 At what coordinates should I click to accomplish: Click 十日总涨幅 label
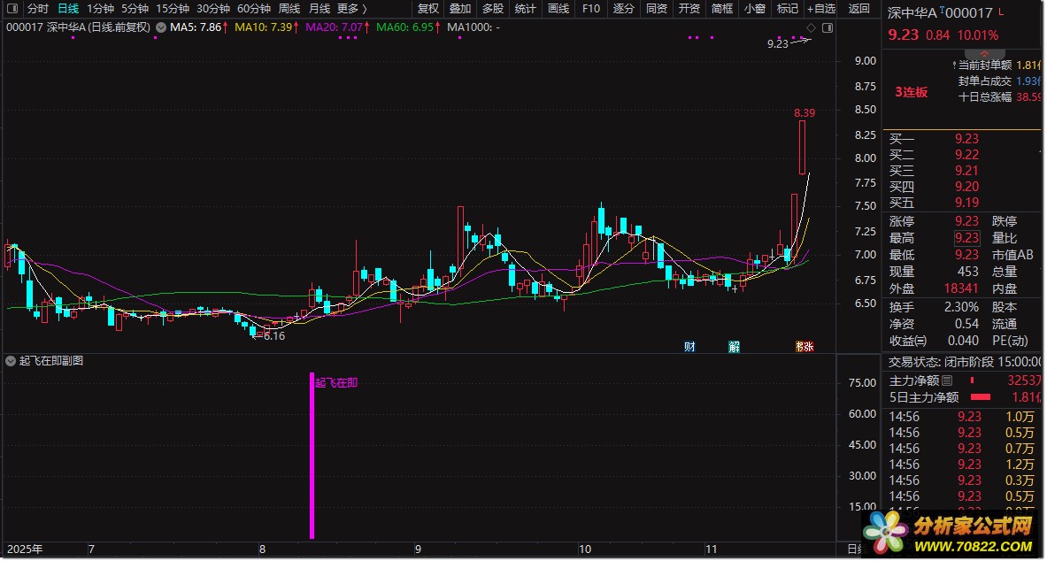985,96
